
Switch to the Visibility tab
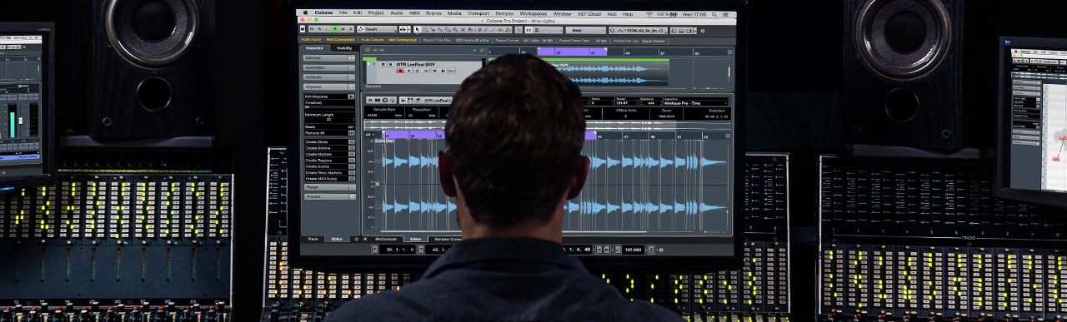click(343, 48)
